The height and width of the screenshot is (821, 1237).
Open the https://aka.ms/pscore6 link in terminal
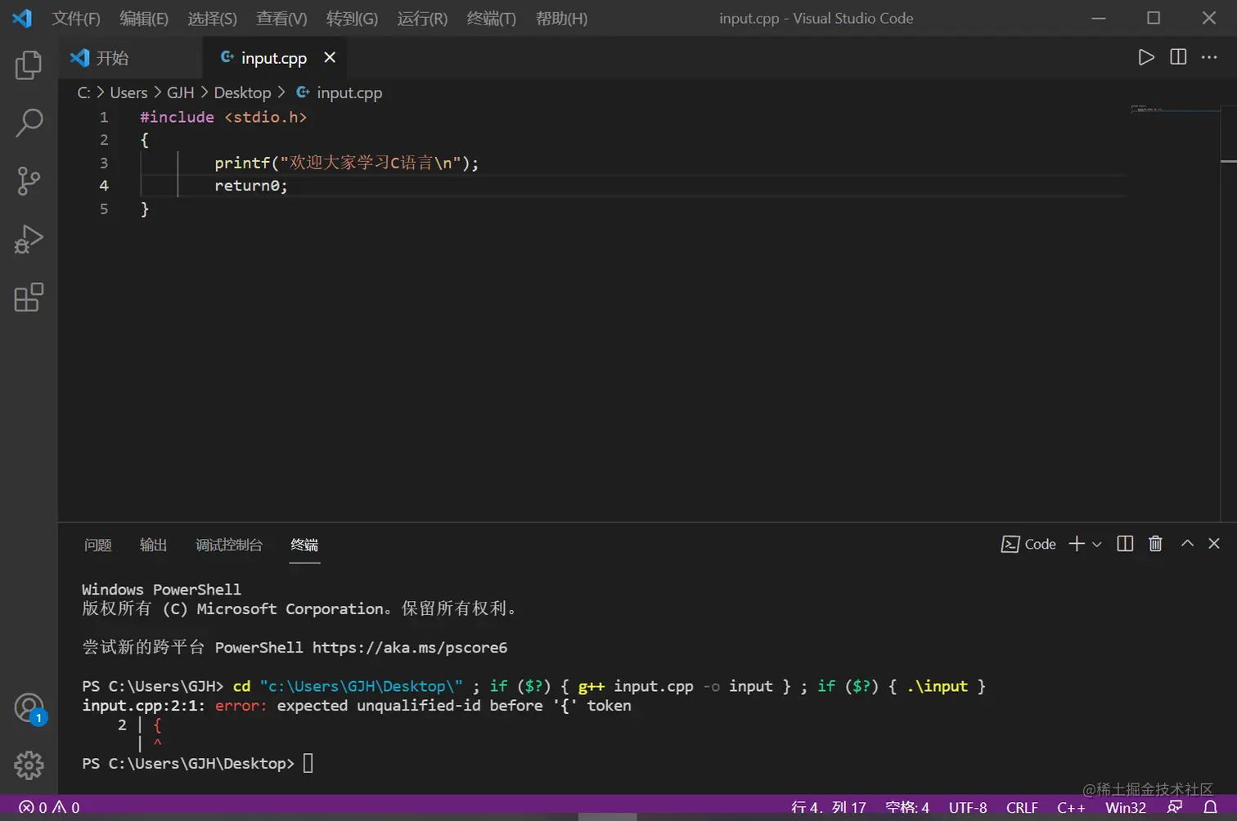[x=410, y=647]
